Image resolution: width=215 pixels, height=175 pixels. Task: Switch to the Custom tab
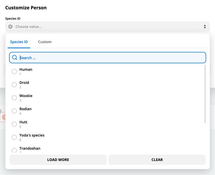click(45, 42)
